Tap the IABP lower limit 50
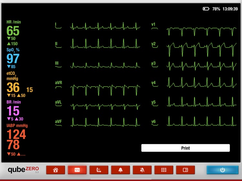The height and width of the screenshot is (181, 242). pos(11,154)
